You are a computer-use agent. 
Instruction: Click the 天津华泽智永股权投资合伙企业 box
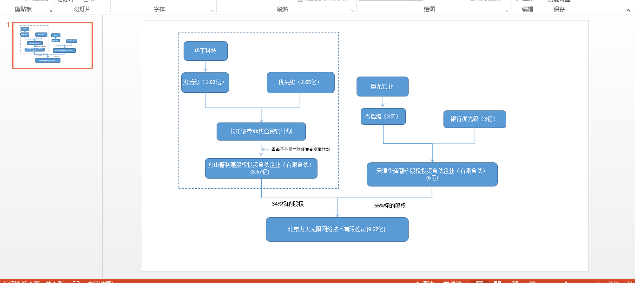pos(432,174)
